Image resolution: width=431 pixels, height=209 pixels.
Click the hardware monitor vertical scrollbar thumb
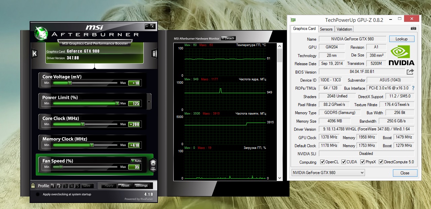pyautogui.click(x=279, y=56)
